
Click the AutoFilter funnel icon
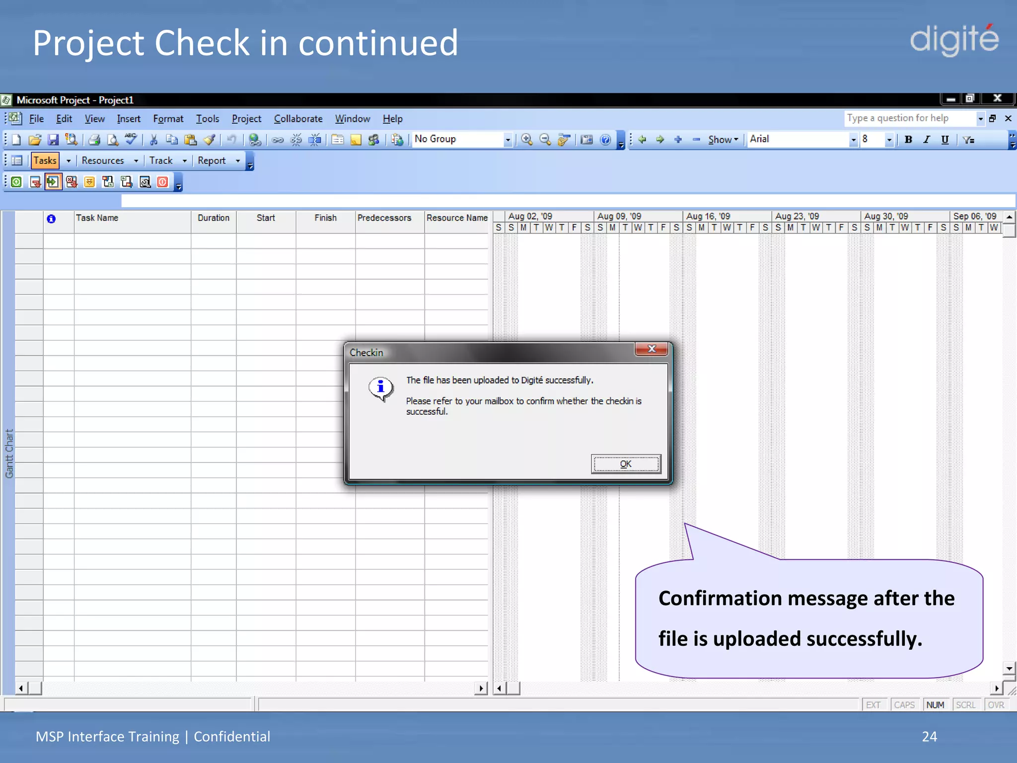point(969,140)
